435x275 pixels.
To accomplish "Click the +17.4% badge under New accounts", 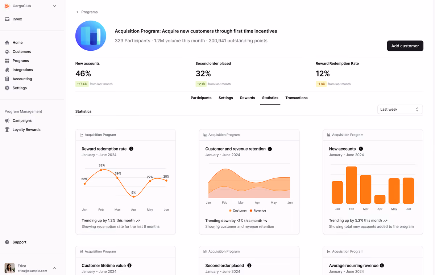I will (82, 84).
